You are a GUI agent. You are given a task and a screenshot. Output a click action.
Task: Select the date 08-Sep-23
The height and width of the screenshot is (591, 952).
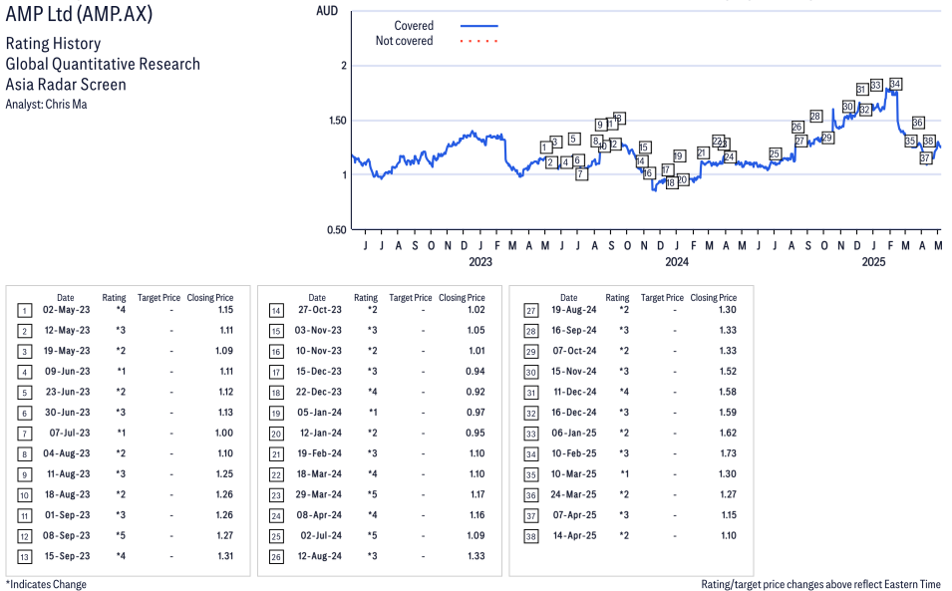click(67, 535)
